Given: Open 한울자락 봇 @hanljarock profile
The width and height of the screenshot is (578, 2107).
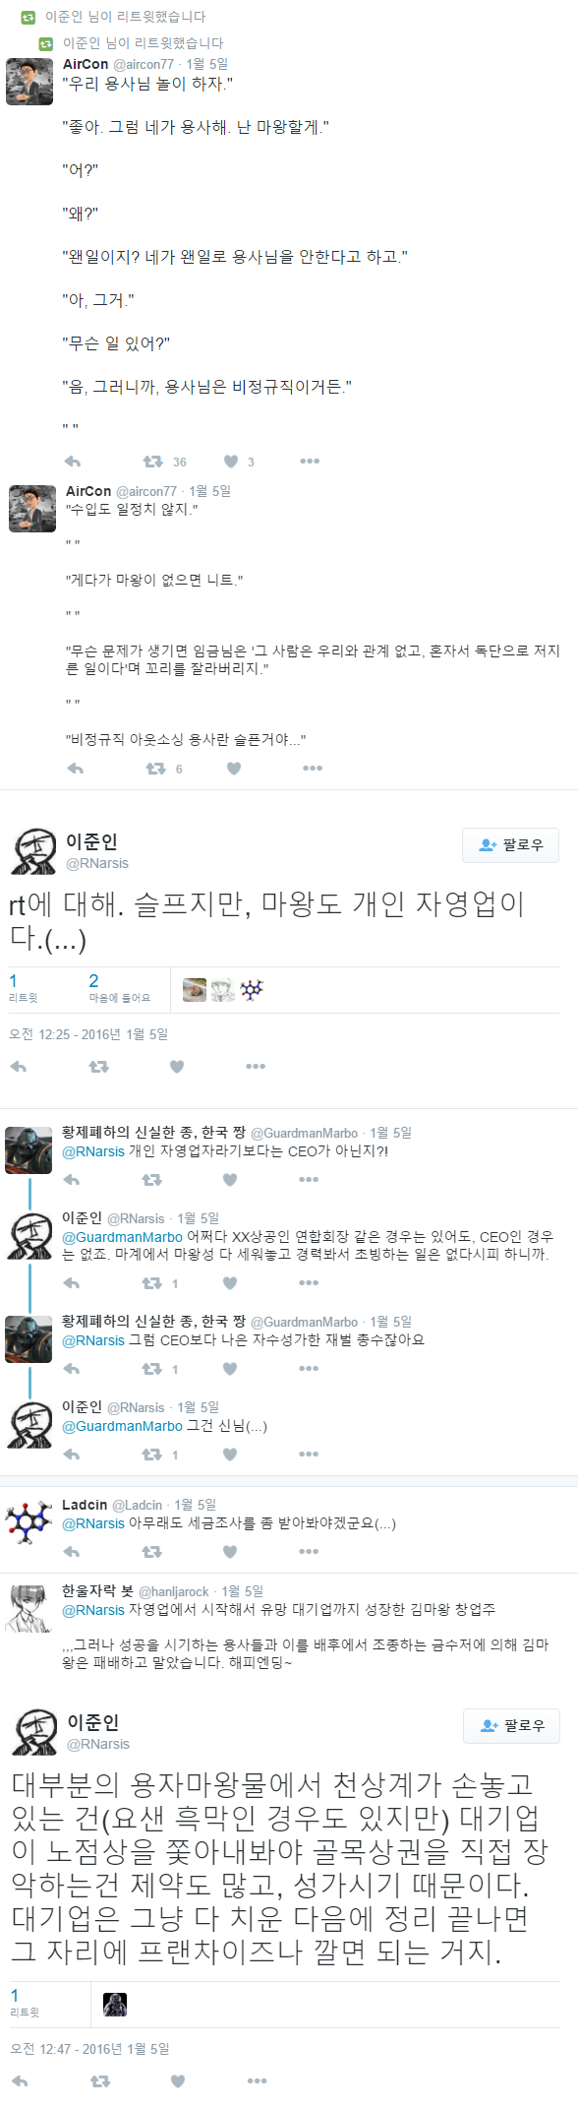Looking at the screenshot, I should (x=135, y=1590).
